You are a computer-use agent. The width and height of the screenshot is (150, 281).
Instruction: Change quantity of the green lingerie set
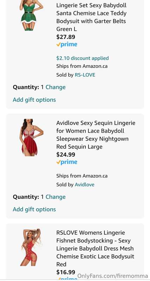(56, 87)
